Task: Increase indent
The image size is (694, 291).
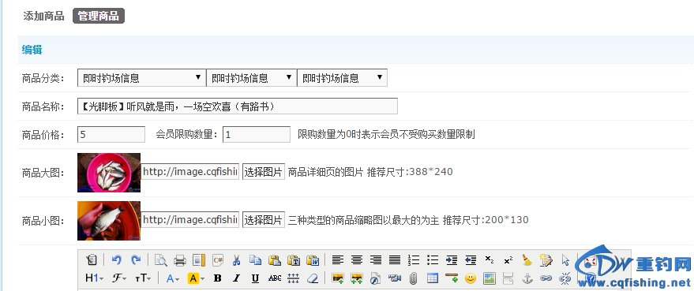Action: click(x=452, y=260)
